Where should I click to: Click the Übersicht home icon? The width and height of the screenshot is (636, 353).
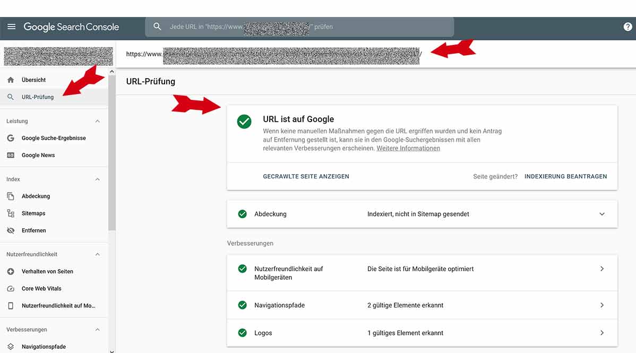coord(11,80)
